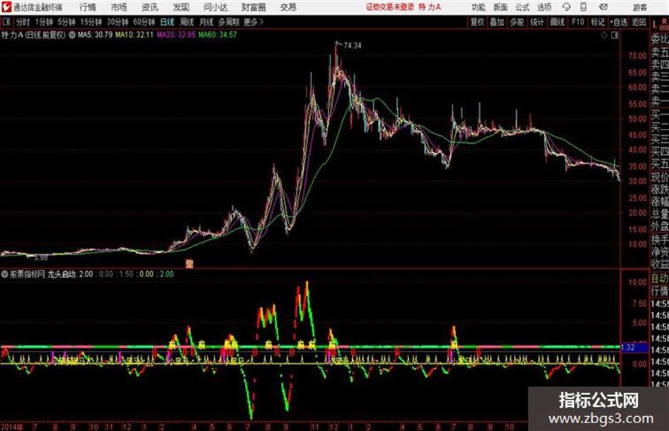Click the 2014年 label on time axis
This screenshot has height=431, width=669.
[12, 427]
